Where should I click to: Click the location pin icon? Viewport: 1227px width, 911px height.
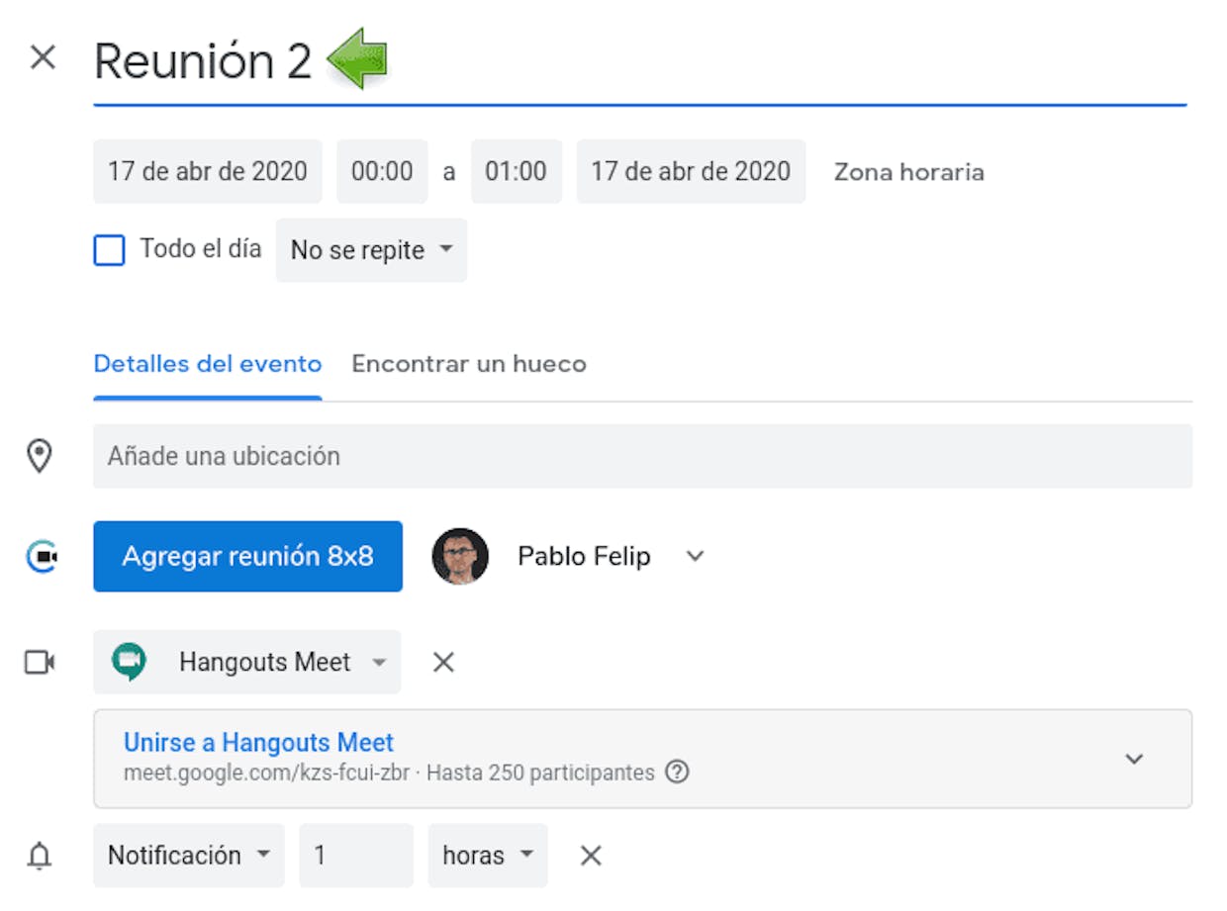tap(40, 456)
